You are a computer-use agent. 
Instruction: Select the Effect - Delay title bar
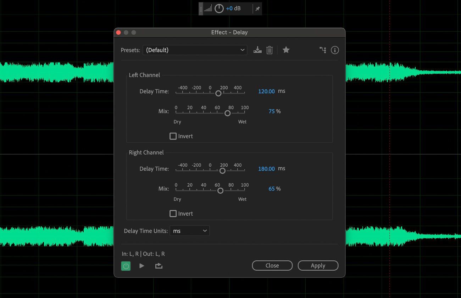pos(229,32)
